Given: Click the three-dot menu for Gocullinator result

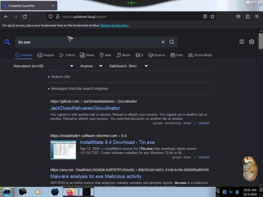Looking at the screenshot, I should tap(195, 123).
